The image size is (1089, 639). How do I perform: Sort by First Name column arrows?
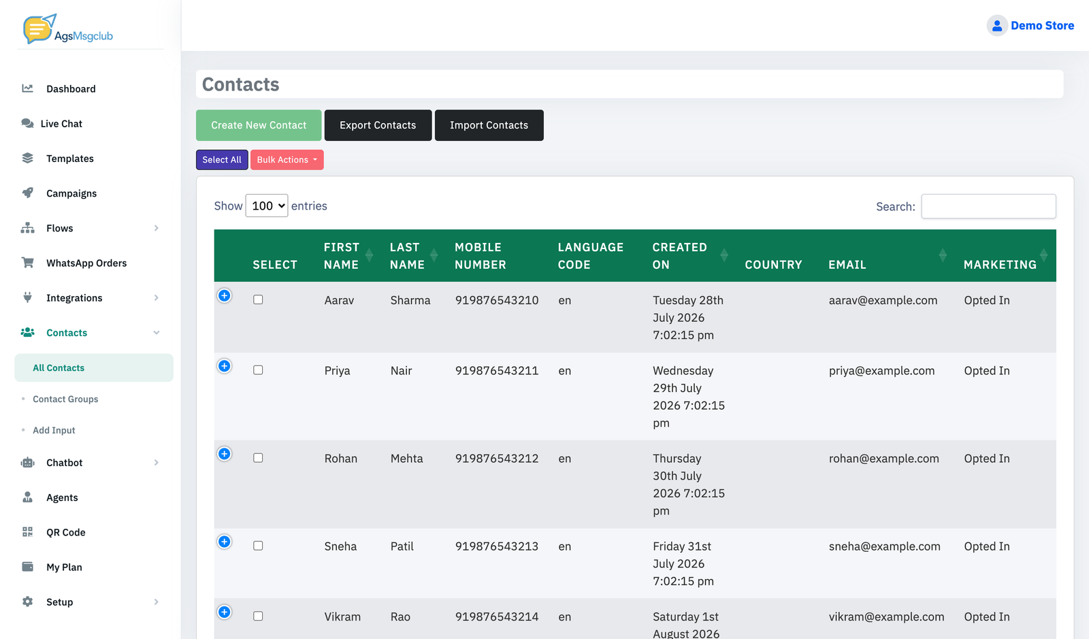pos(369,255)
